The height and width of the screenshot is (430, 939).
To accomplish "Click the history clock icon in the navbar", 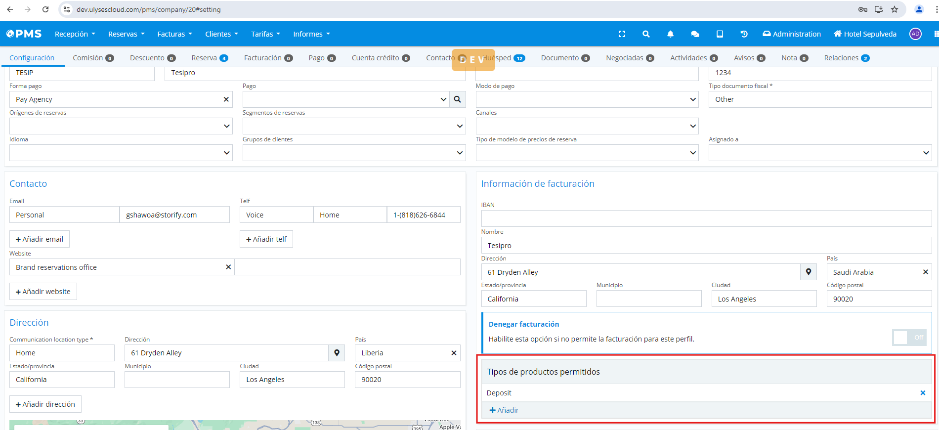I will point(744,34).
